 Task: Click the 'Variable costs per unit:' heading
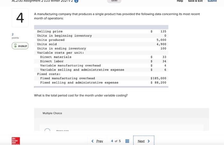pos(60,53)
